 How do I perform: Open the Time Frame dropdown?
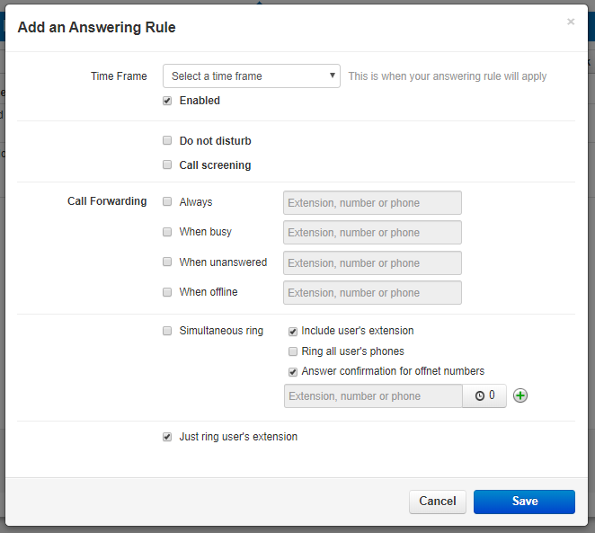pyautogui.click(x=252, y=76)
